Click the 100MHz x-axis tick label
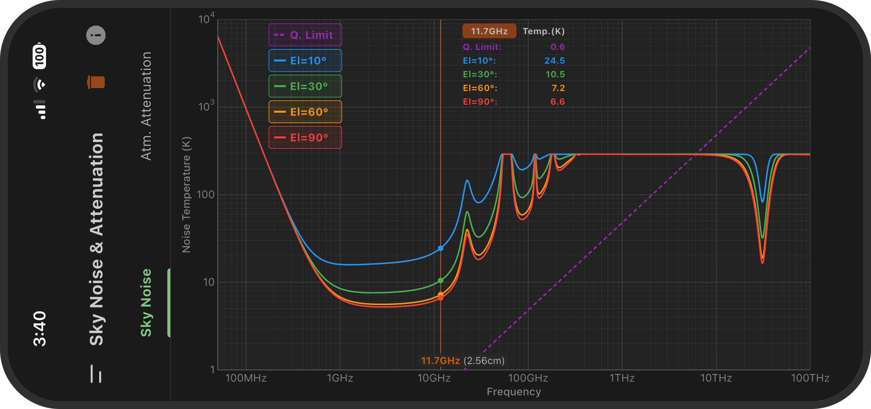Image resolution: width=871 pixels, height=409 pixels. click(246, 378)
